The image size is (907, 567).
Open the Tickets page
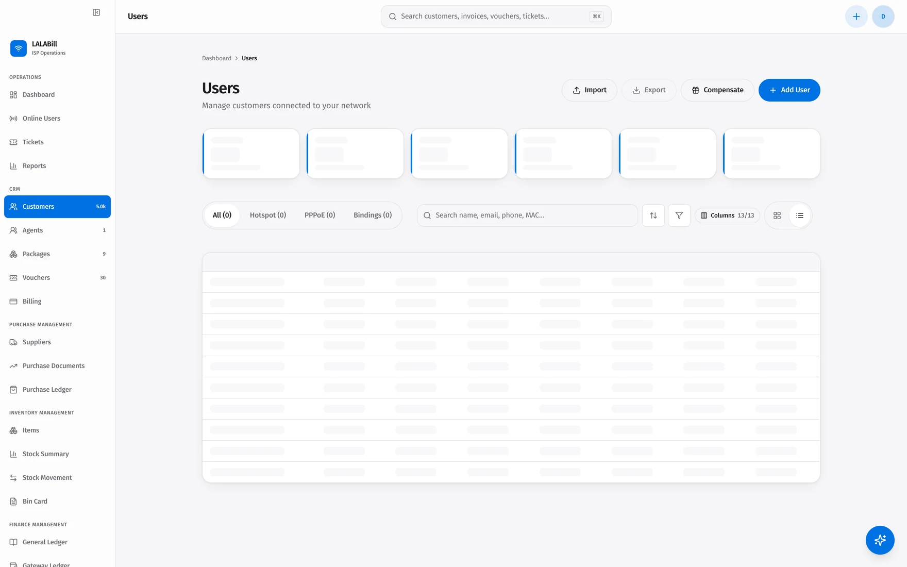click(57, 142)
